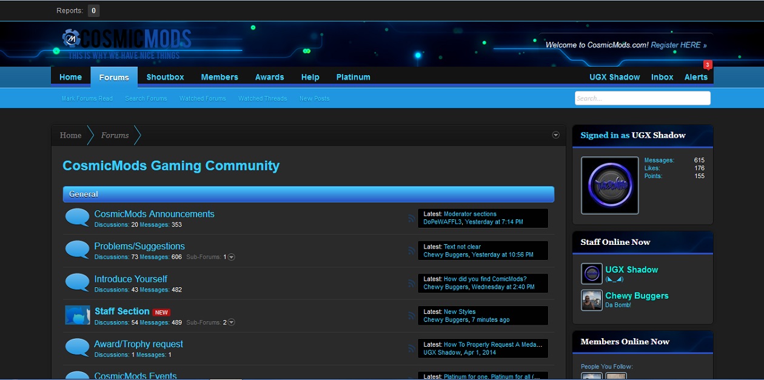Click the CosmicMods Announcements speech bubble icon
This screenshot has width=764, height=380.
(77, 218)
